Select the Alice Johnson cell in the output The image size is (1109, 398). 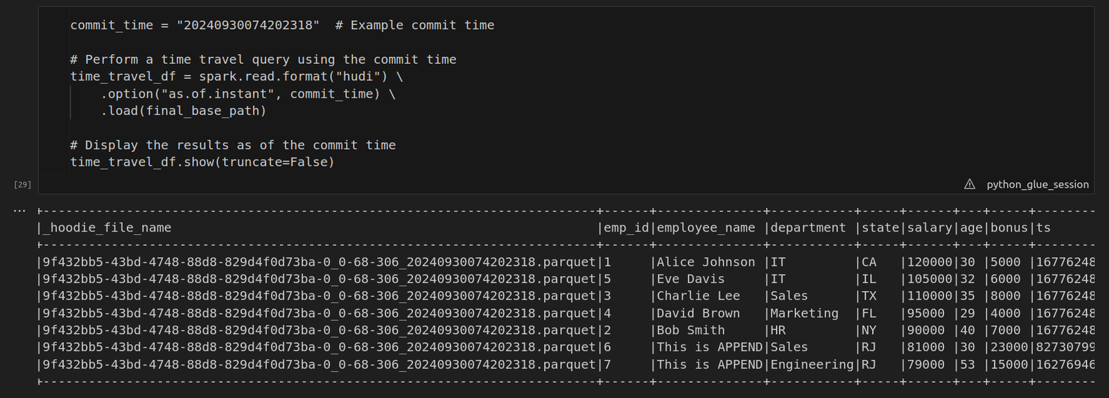pos(706,262)
